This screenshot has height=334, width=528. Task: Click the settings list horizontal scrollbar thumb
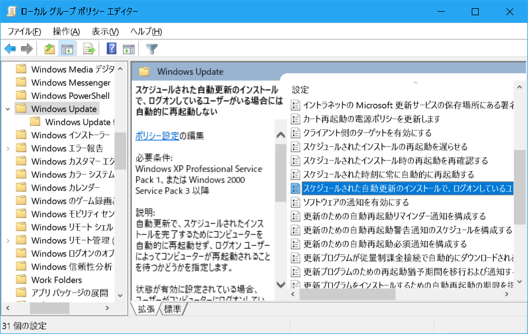(x=347, y=294)
